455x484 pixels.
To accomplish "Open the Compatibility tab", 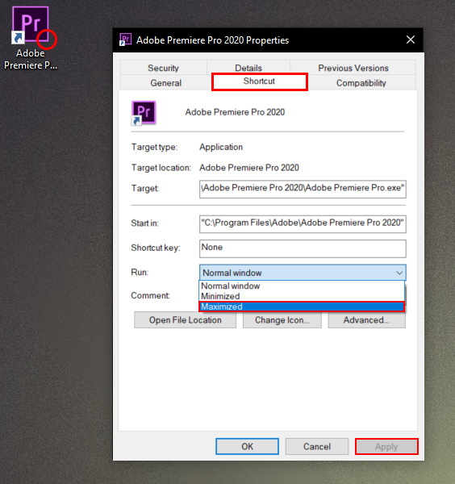I will (361, 83).
